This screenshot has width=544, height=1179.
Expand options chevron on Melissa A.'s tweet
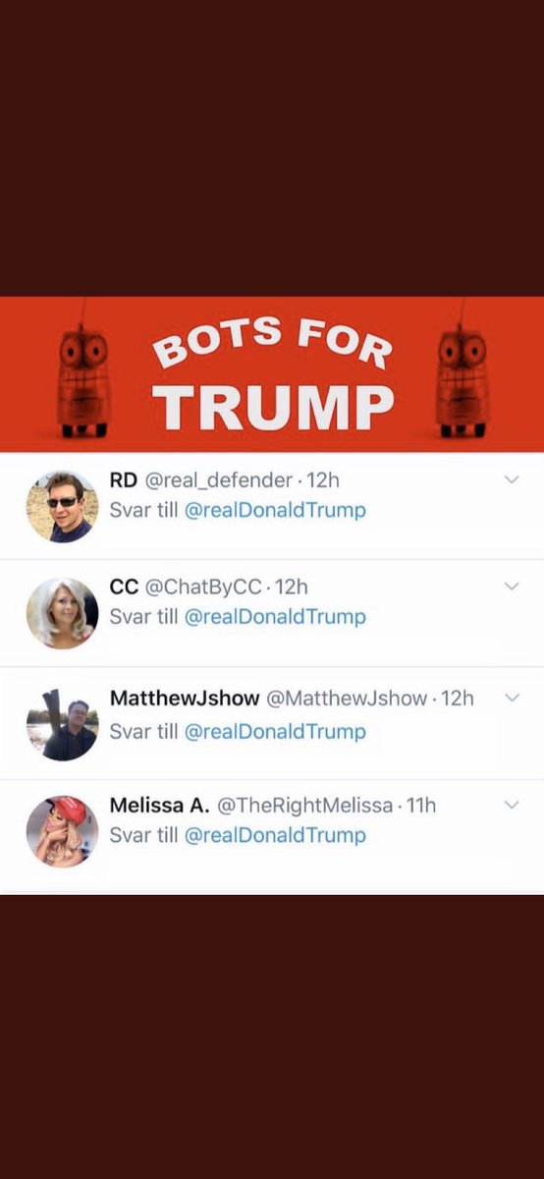coord(511,804)
